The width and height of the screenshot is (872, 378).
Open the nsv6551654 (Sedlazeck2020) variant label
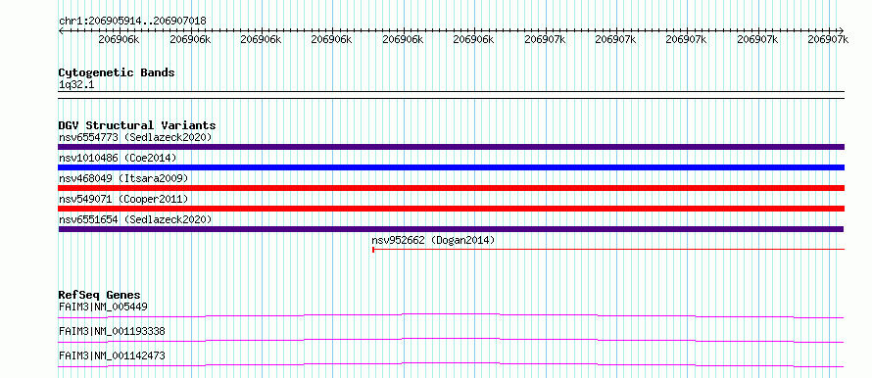pos(135,219)
